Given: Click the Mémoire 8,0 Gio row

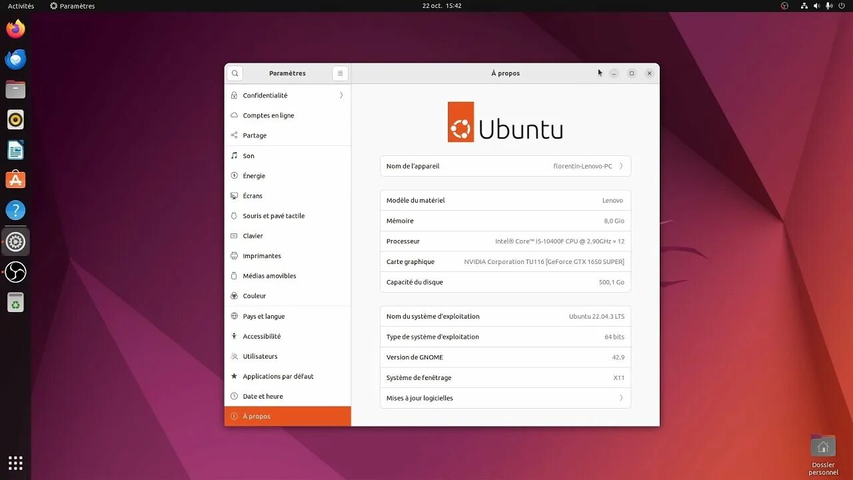Looking at the screenshot, I should pyautogui.click(x=505, y=221).
